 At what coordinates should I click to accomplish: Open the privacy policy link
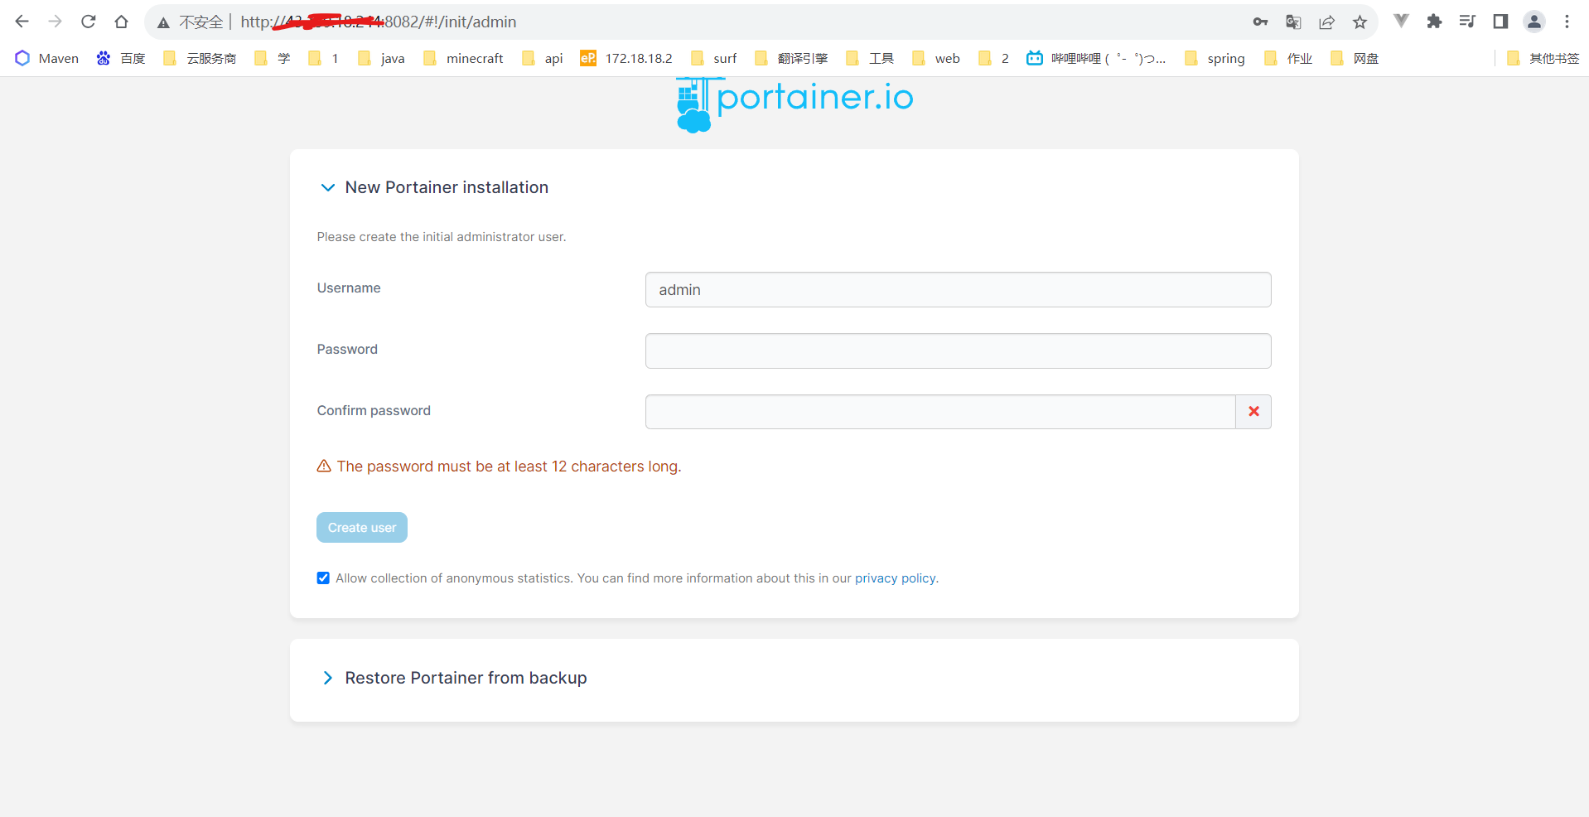click(895, 578)
